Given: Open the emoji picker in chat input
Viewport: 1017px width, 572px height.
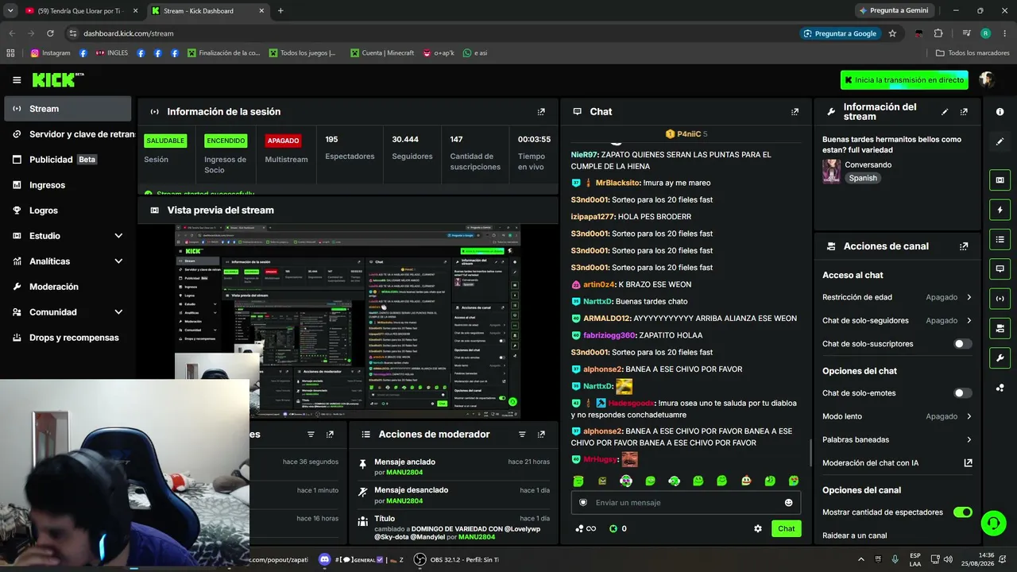Looking at the screenshot, I should [x=788, y=503].
